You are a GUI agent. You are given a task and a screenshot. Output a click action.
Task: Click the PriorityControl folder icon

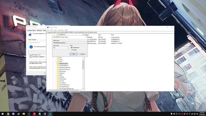[x=58, y=63]
